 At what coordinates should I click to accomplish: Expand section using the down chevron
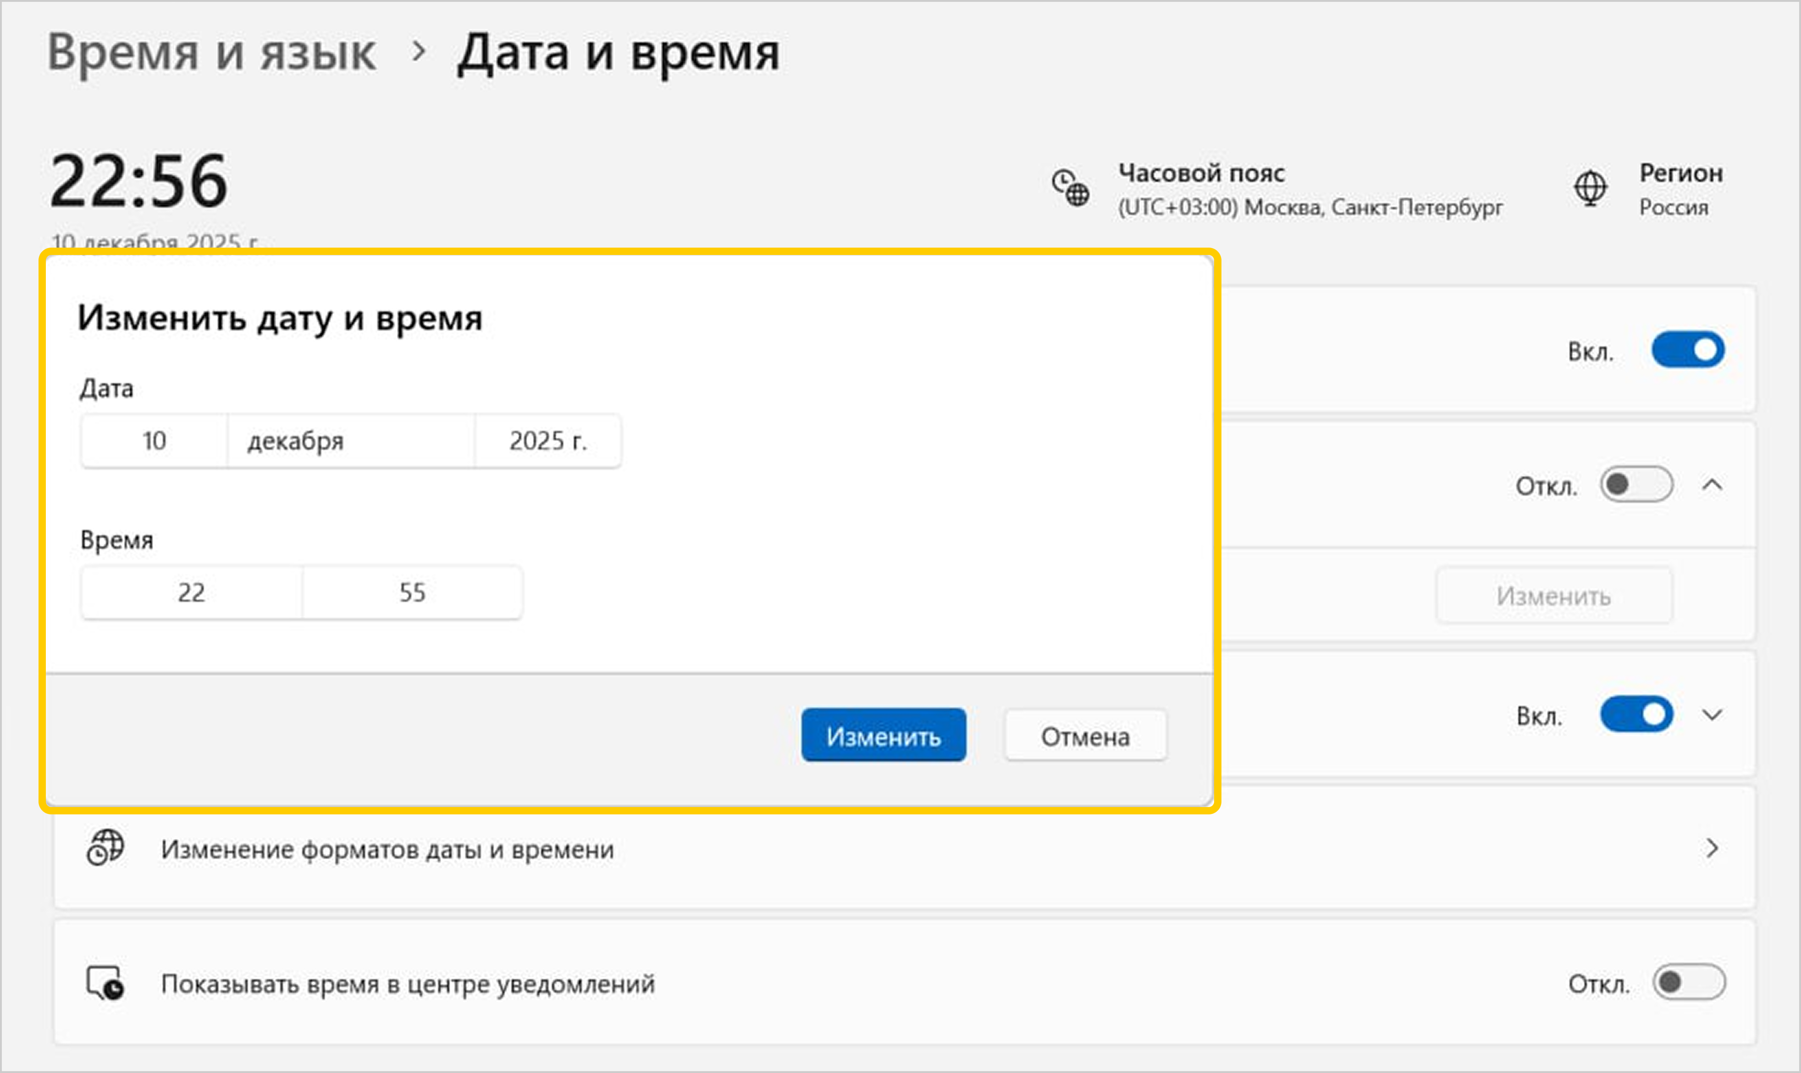click(1712, 715)
